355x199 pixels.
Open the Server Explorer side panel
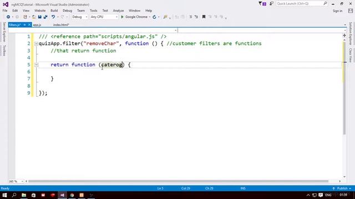pos(4,32)
